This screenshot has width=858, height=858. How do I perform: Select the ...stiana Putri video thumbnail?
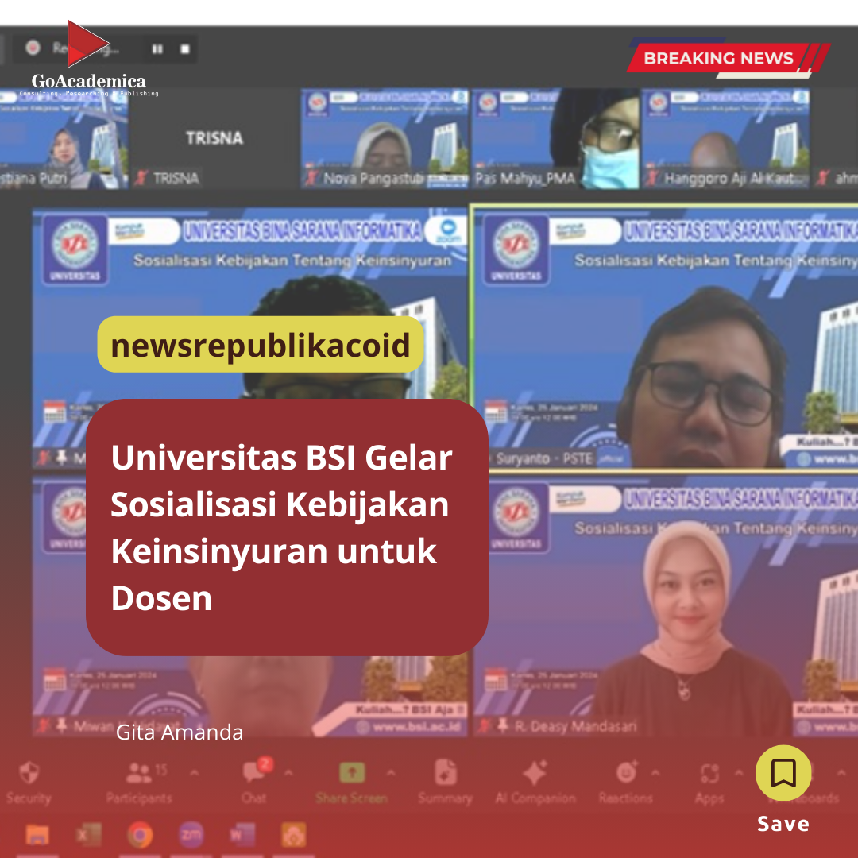click(64, 139)
